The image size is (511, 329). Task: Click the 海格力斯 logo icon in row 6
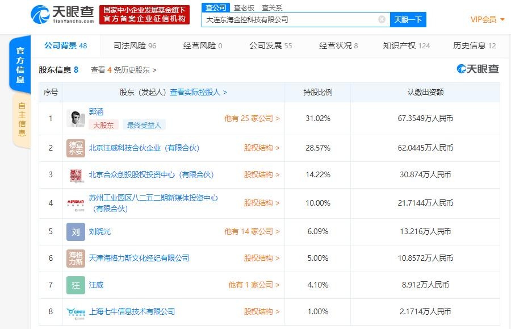[76, 258]
